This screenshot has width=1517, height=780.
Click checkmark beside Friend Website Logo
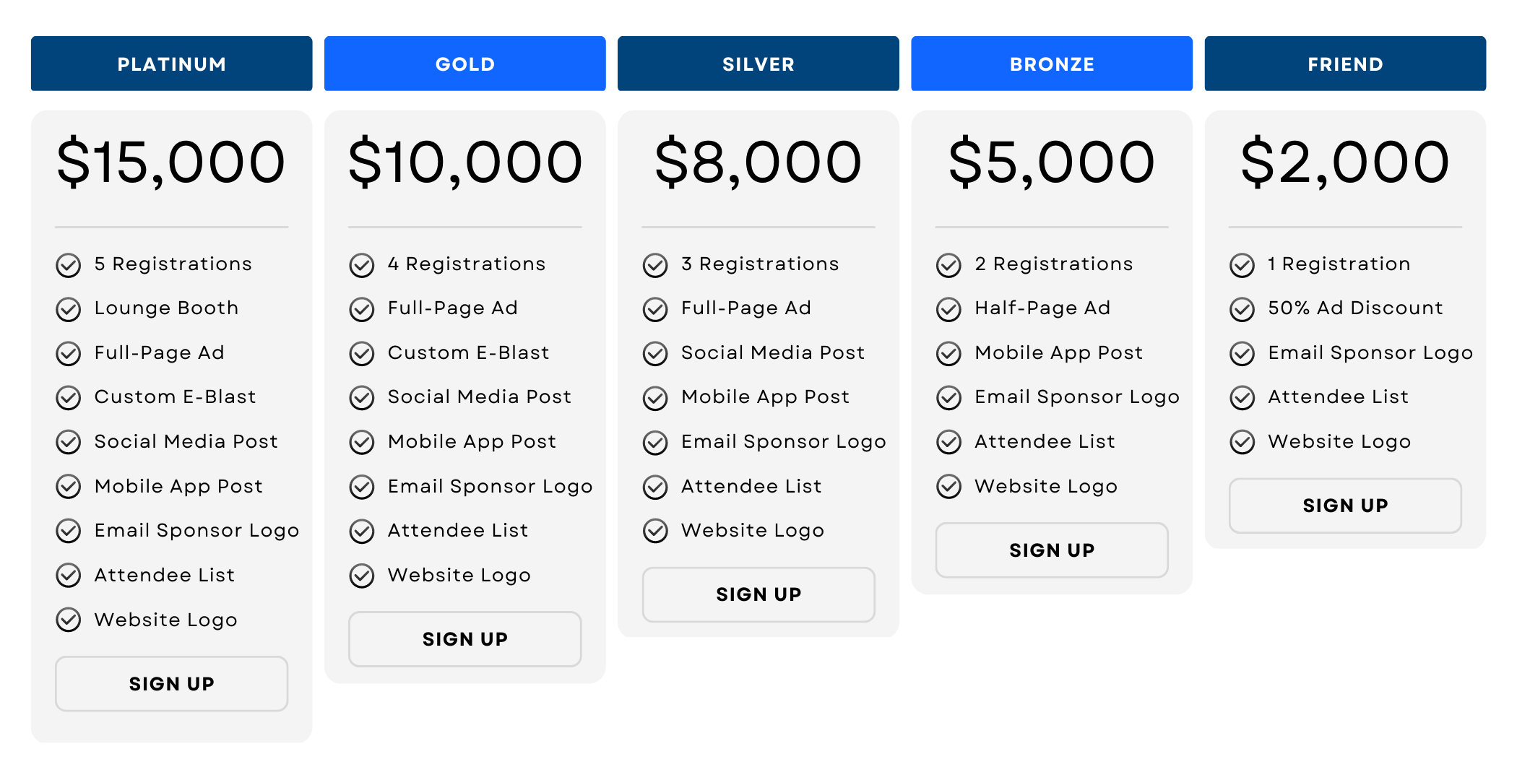coord(1242,442)
